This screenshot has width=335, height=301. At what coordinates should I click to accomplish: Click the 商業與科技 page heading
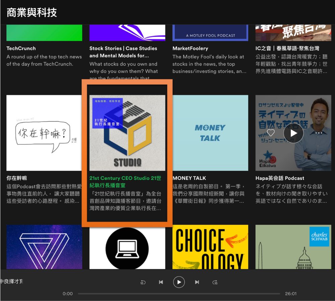point(31,12)
